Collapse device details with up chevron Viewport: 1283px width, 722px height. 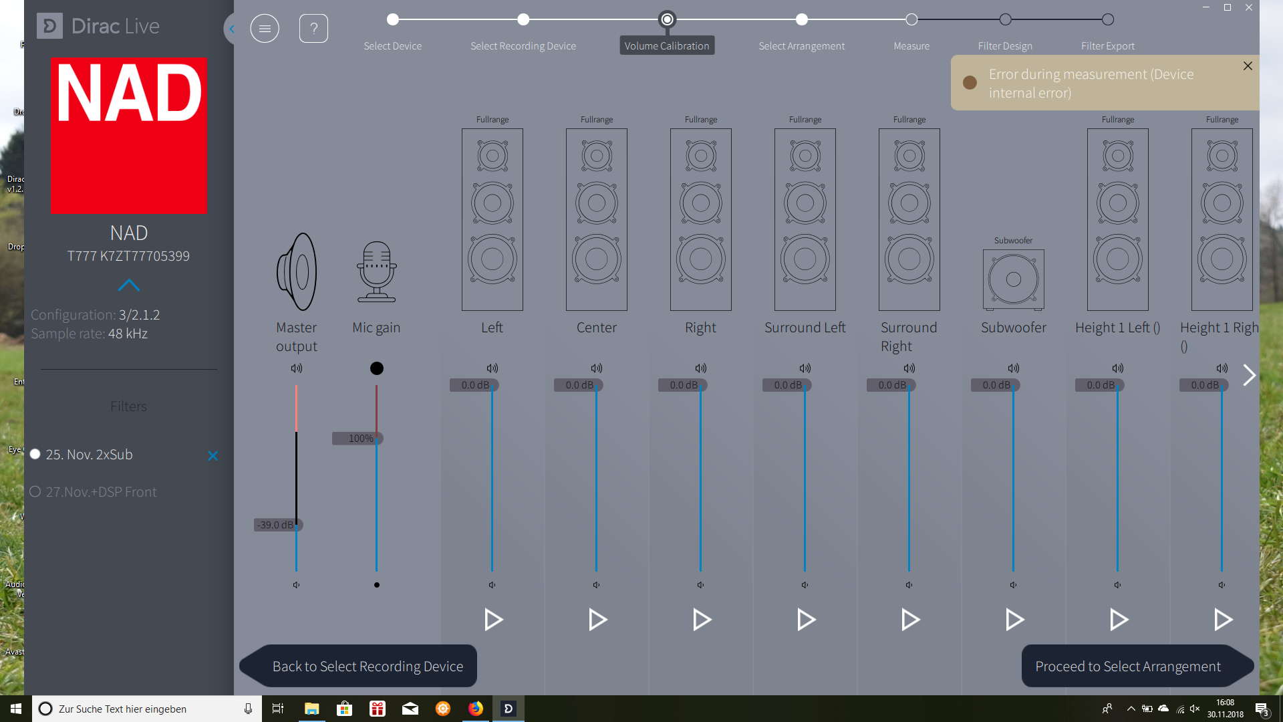coord(129,285)
